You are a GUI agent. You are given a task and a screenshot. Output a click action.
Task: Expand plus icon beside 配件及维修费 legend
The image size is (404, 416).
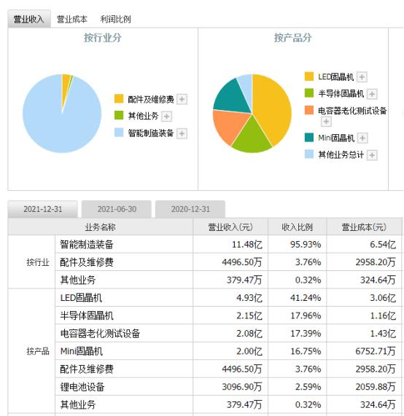point(182,99)
